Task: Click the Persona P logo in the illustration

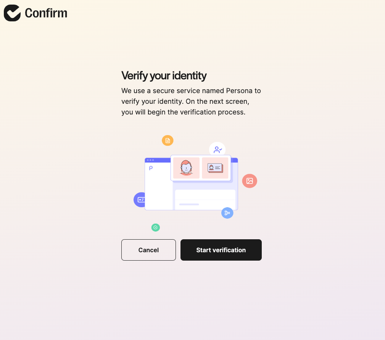Action: [x=150, y=168]
